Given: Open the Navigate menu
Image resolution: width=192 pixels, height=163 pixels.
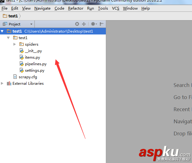Looking at the screenshot, I should pyautogui.click(x=42, y=8).
